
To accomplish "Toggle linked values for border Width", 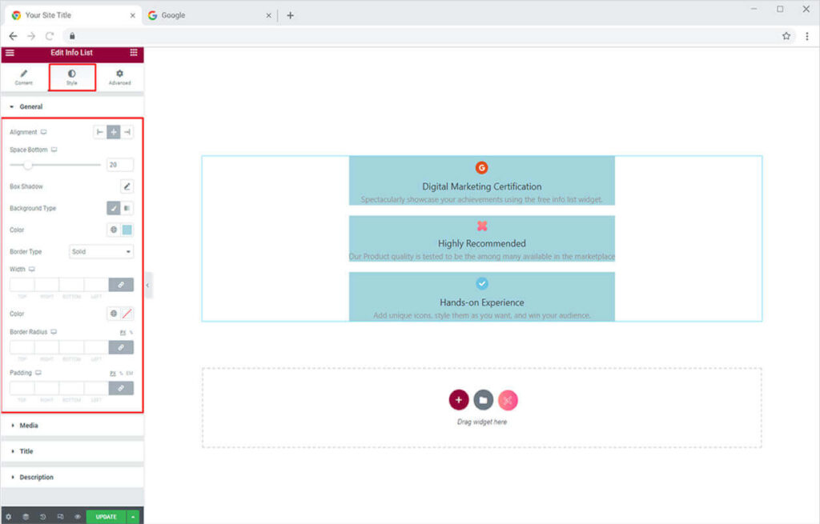I will click(x=121, y=284).
